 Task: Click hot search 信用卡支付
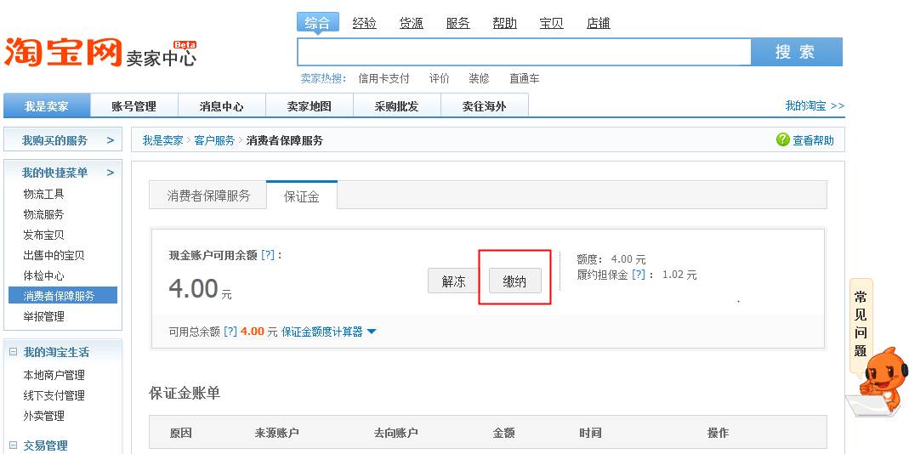383,78
